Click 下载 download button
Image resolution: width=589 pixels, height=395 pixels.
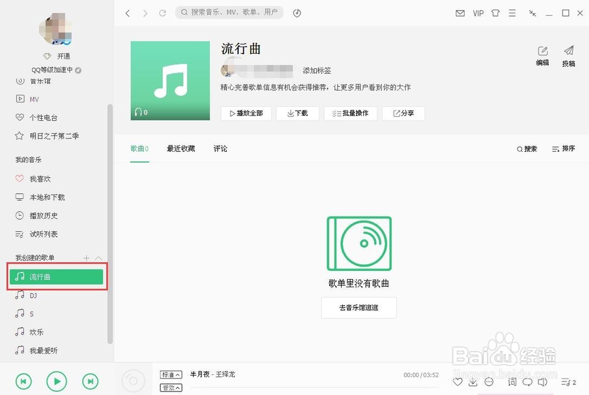pos(297,114)
